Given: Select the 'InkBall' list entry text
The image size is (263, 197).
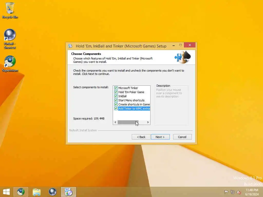Looking at the screenshot, I should click(x=123, y=96).
